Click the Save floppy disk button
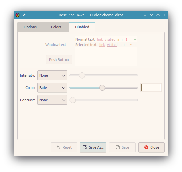Viewport: 182px width, 172px height. click(x=122, y=147)
